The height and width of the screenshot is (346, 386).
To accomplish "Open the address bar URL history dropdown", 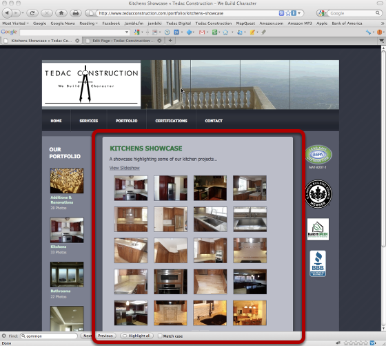I will point(299,13).
